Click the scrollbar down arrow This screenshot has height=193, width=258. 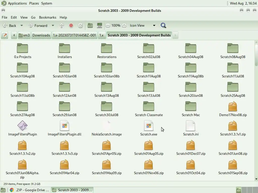[256, 179]
